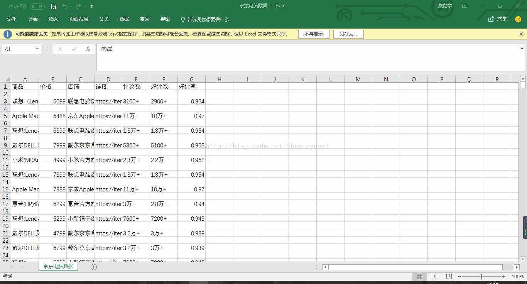Open the 审阅 tab
The height and width of the screenshot is (284, 527).
[145, 19]
